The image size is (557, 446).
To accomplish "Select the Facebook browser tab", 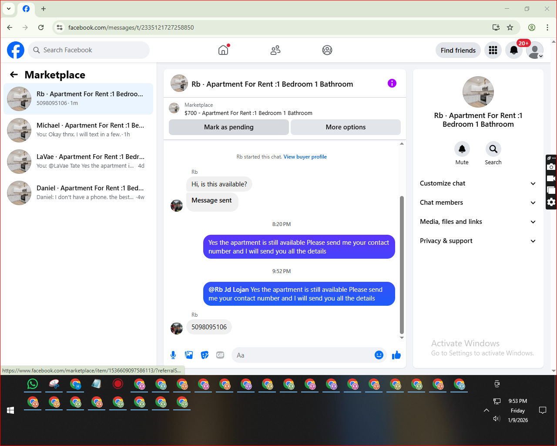I will (26, 9).
